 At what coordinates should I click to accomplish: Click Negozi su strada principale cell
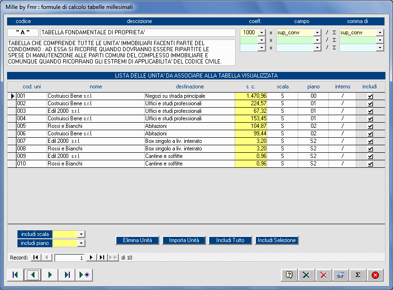(x=189, y=96)
